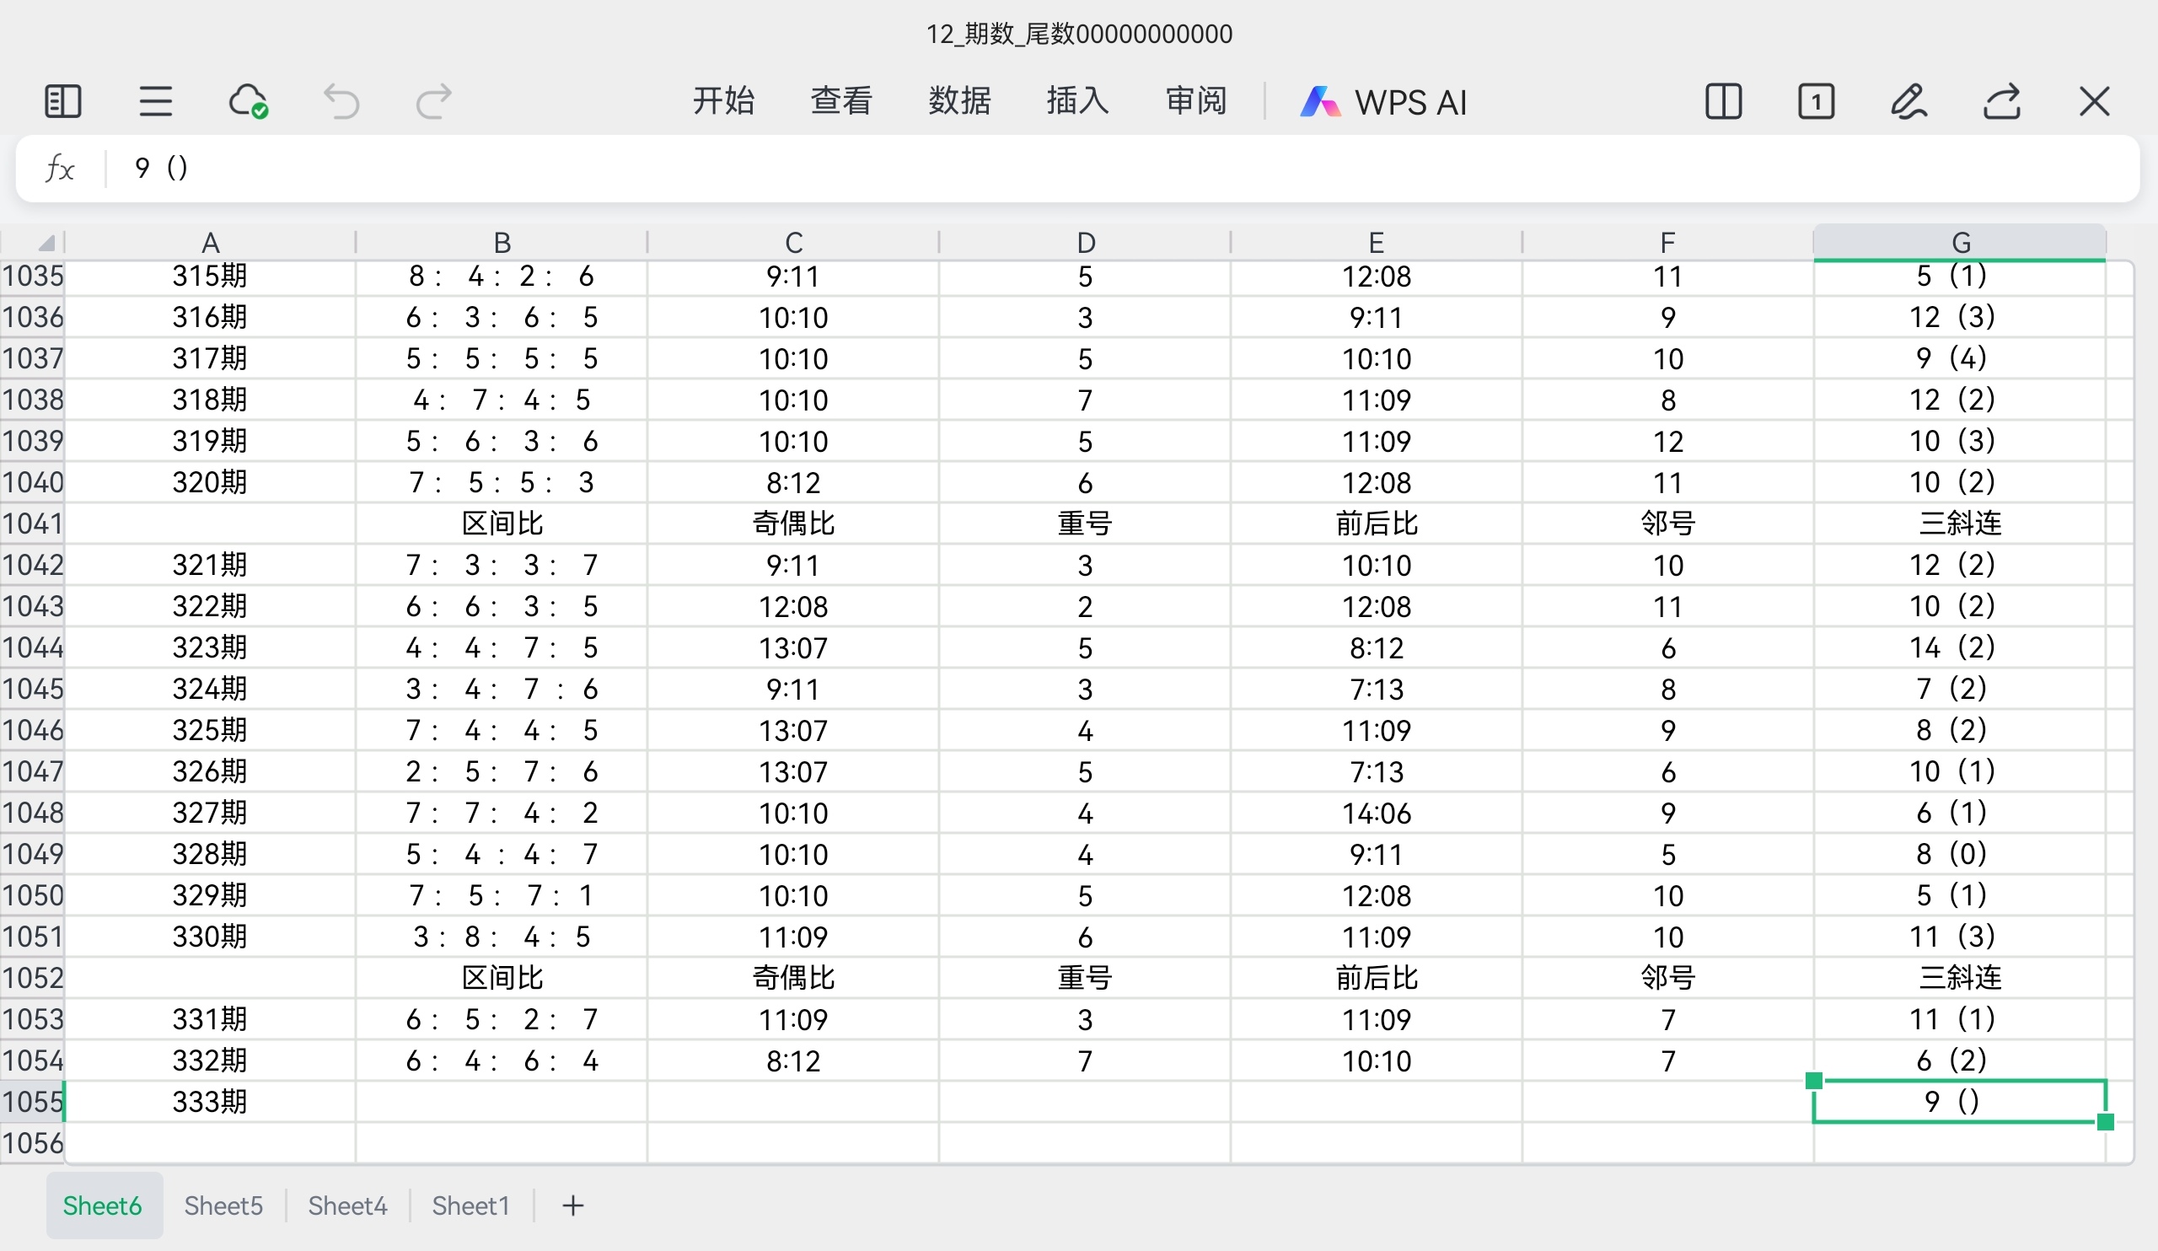Click the cloud sync status icon
Viewport: 2158px width, 1251px height.
(x=249, y=101)
